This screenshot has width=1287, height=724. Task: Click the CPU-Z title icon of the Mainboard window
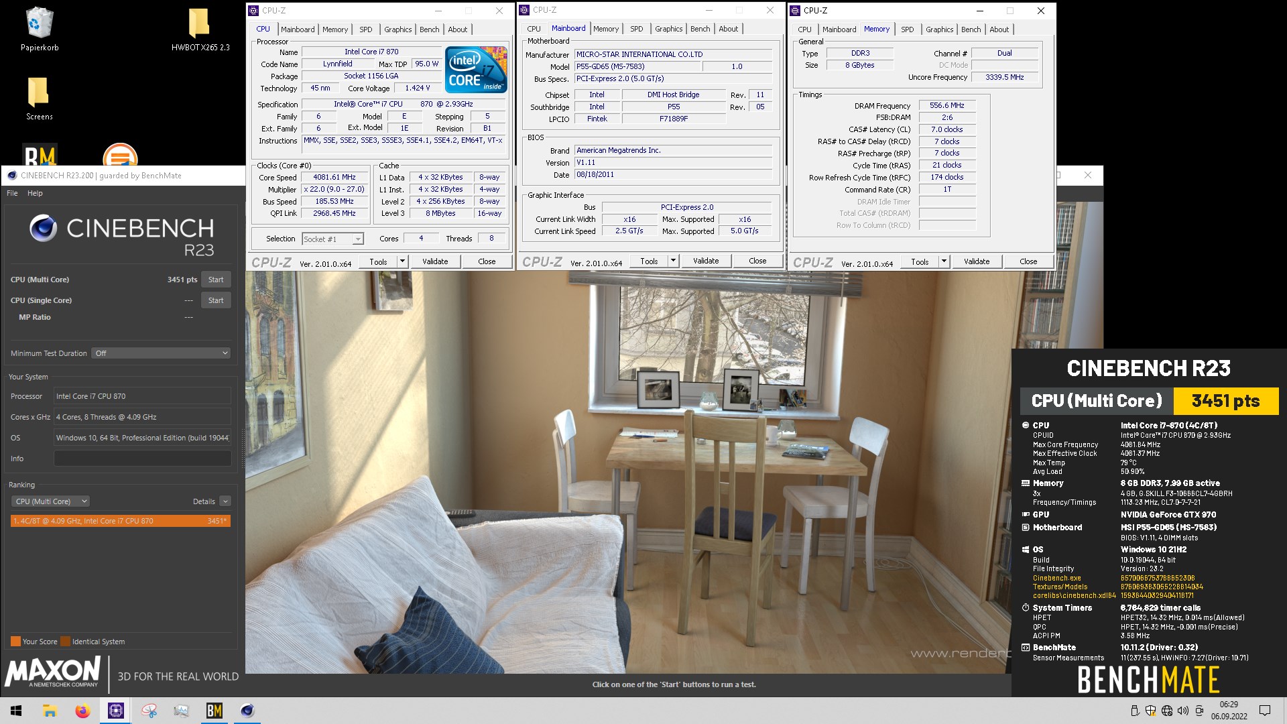point(524,10)
